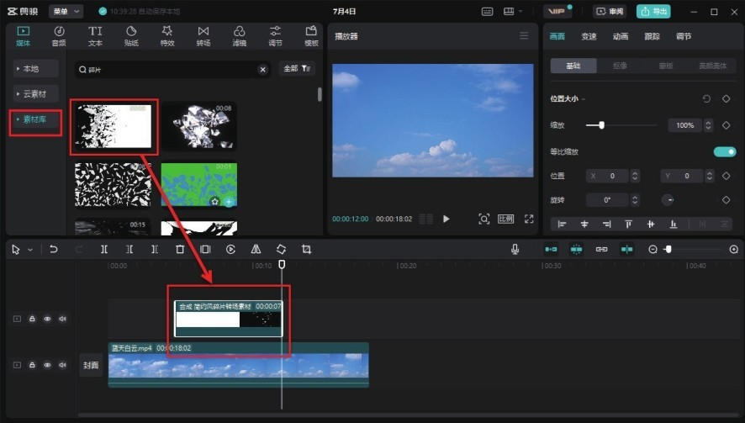Screen dimensions: 745x423
Task: Add keyframe for 旋转 rotation
Action: click(726, 200)
